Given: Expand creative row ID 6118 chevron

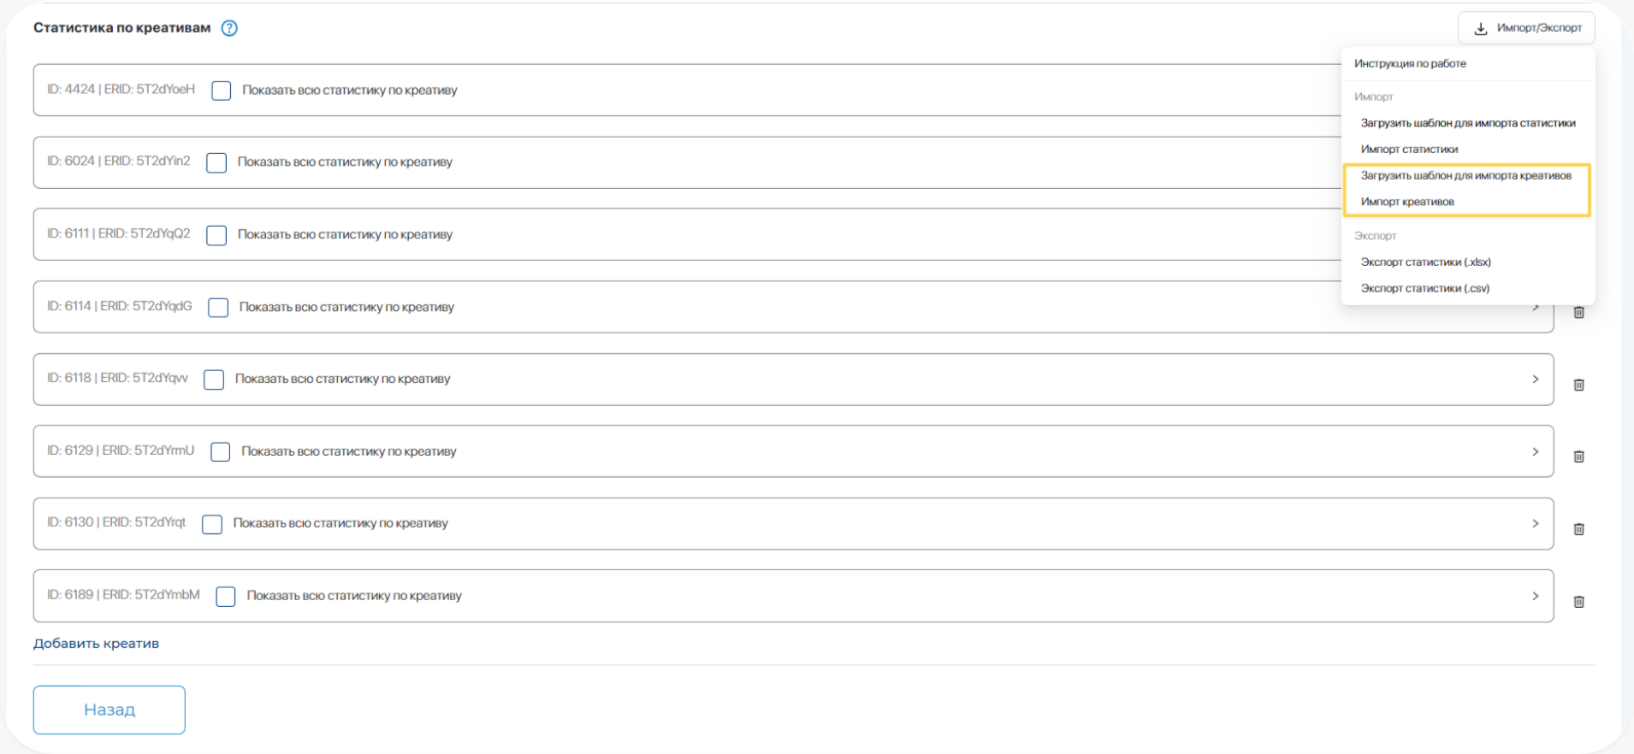Looking at the screenshot, I should [x=1535, y=379].
